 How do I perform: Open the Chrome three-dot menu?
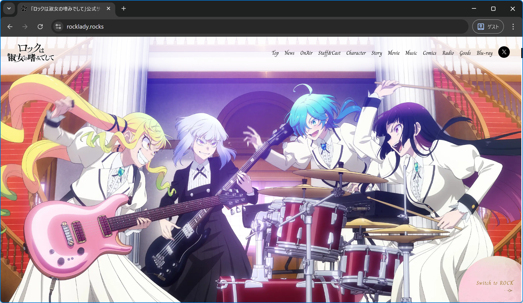tap(513, 27)
